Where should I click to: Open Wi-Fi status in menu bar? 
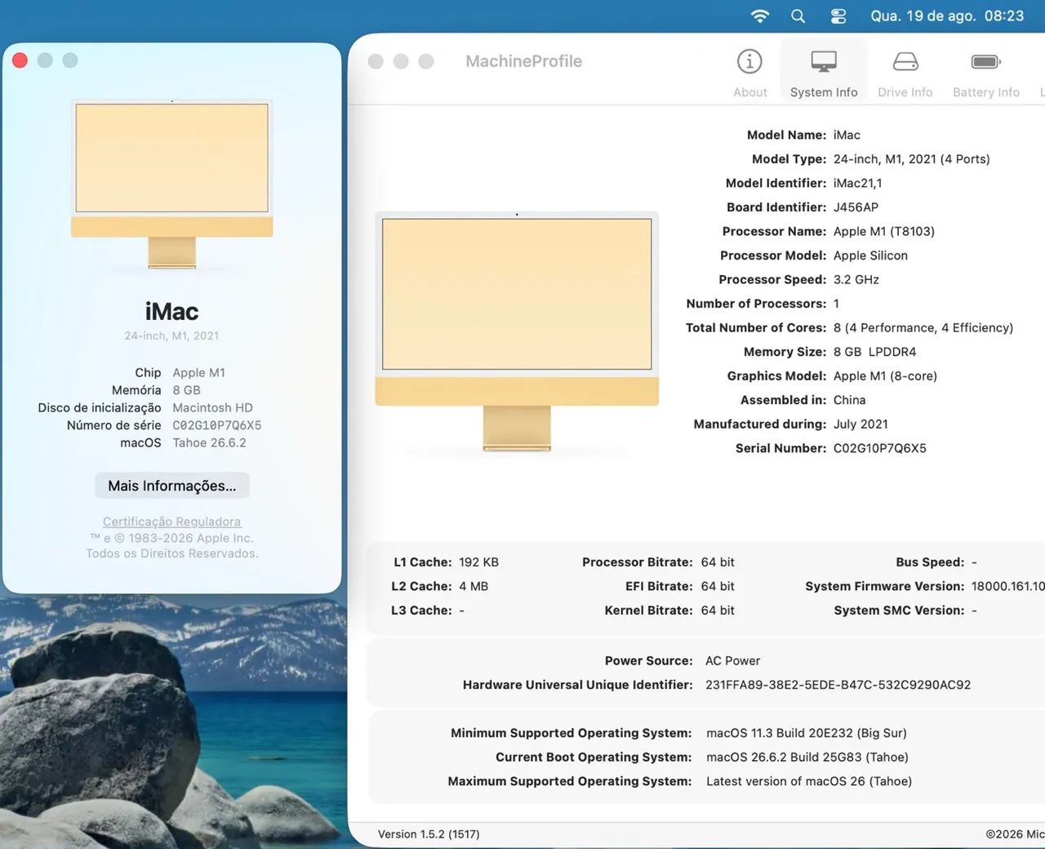[x=760, y=16]
